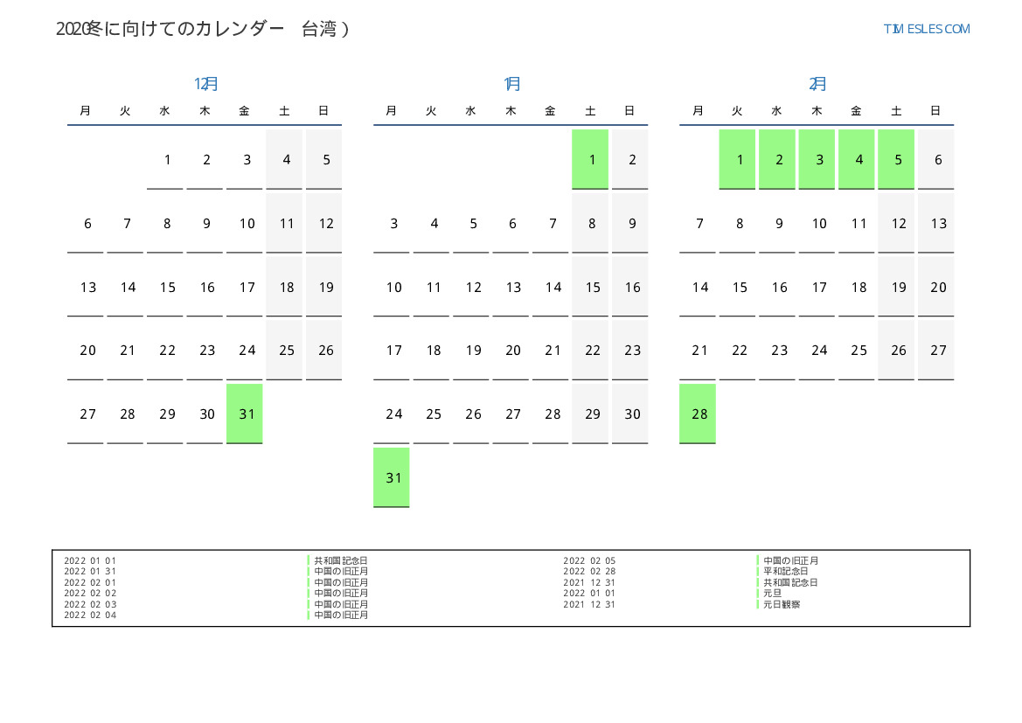Click the 元旦 holiday label
Viewport: 1022px width, 723px height.
[x=772, y=594]
